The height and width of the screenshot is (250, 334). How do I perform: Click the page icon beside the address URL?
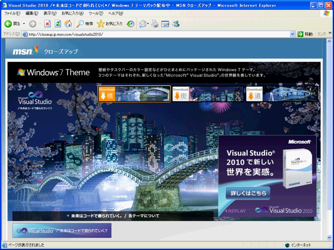(x=25, y=34)
